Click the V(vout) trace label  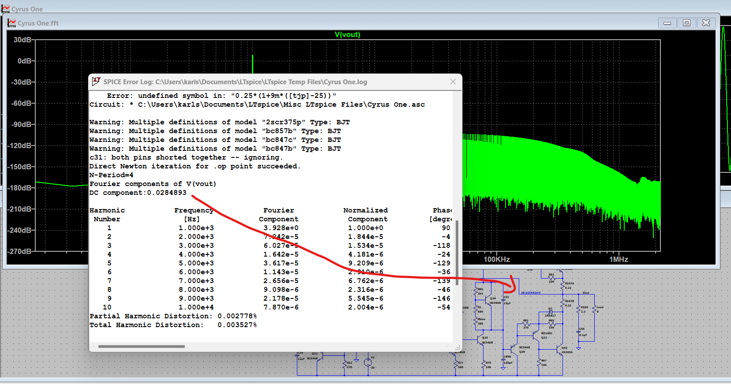(348, 34)
